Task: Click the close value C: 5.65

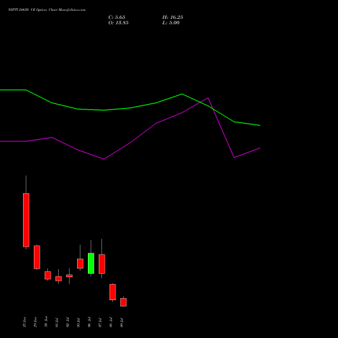Action: point(117,18)
